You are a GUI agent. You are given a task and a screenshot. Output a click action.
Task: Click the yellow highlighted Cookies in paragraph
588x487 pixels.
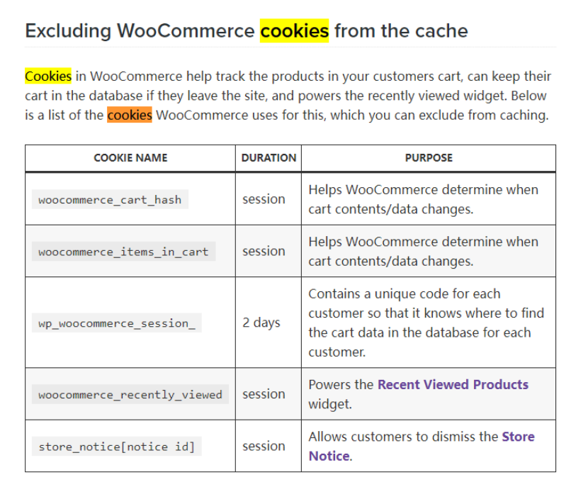(x=48, y=76)
